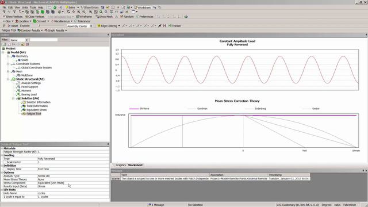
Task: Click the 1 Message status bar entry
Action: (156, 205)
